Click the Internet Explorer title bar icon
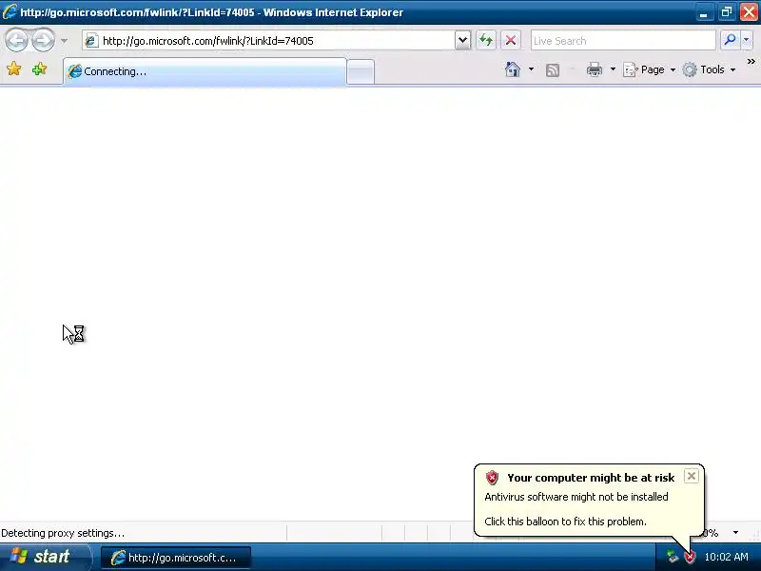Image resolution: width=761 pixels, height=571 pixels. tap(10, 11)
